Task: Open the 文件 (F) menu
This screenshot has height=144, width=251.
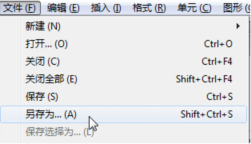Action: click(x=20, y=8)
